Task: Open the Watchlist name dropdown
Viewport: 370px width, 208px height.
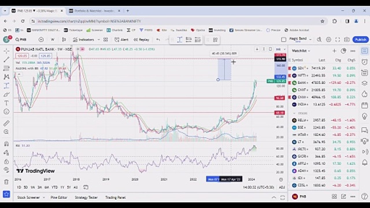Action: [x=301, y=51]
